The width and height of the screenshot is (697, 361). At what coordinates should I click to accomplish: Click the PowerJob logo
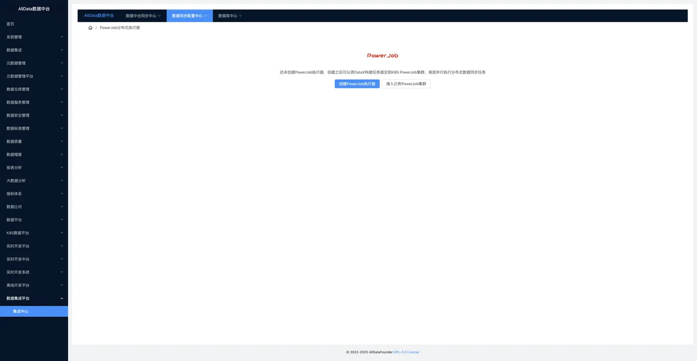coord(382,56)
